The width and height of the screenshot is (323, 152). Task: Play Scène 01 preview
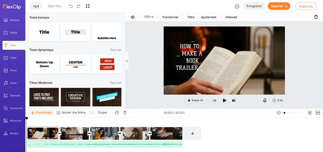195,100
